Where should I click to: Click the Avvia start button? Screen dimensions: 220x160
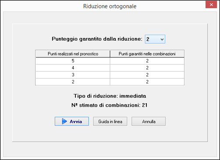tap(72, 121)
